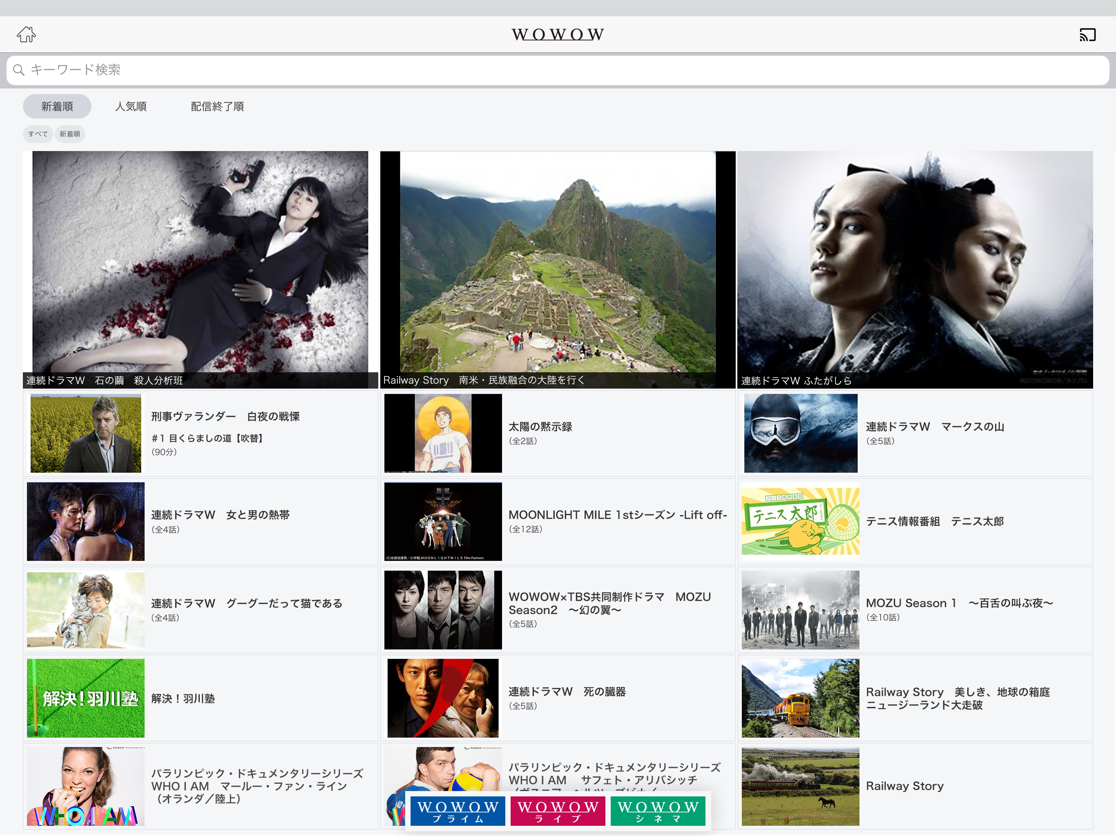Tap the cast to screen icon
This screenshot has height=836, width=1116.
pos(1087,34)
